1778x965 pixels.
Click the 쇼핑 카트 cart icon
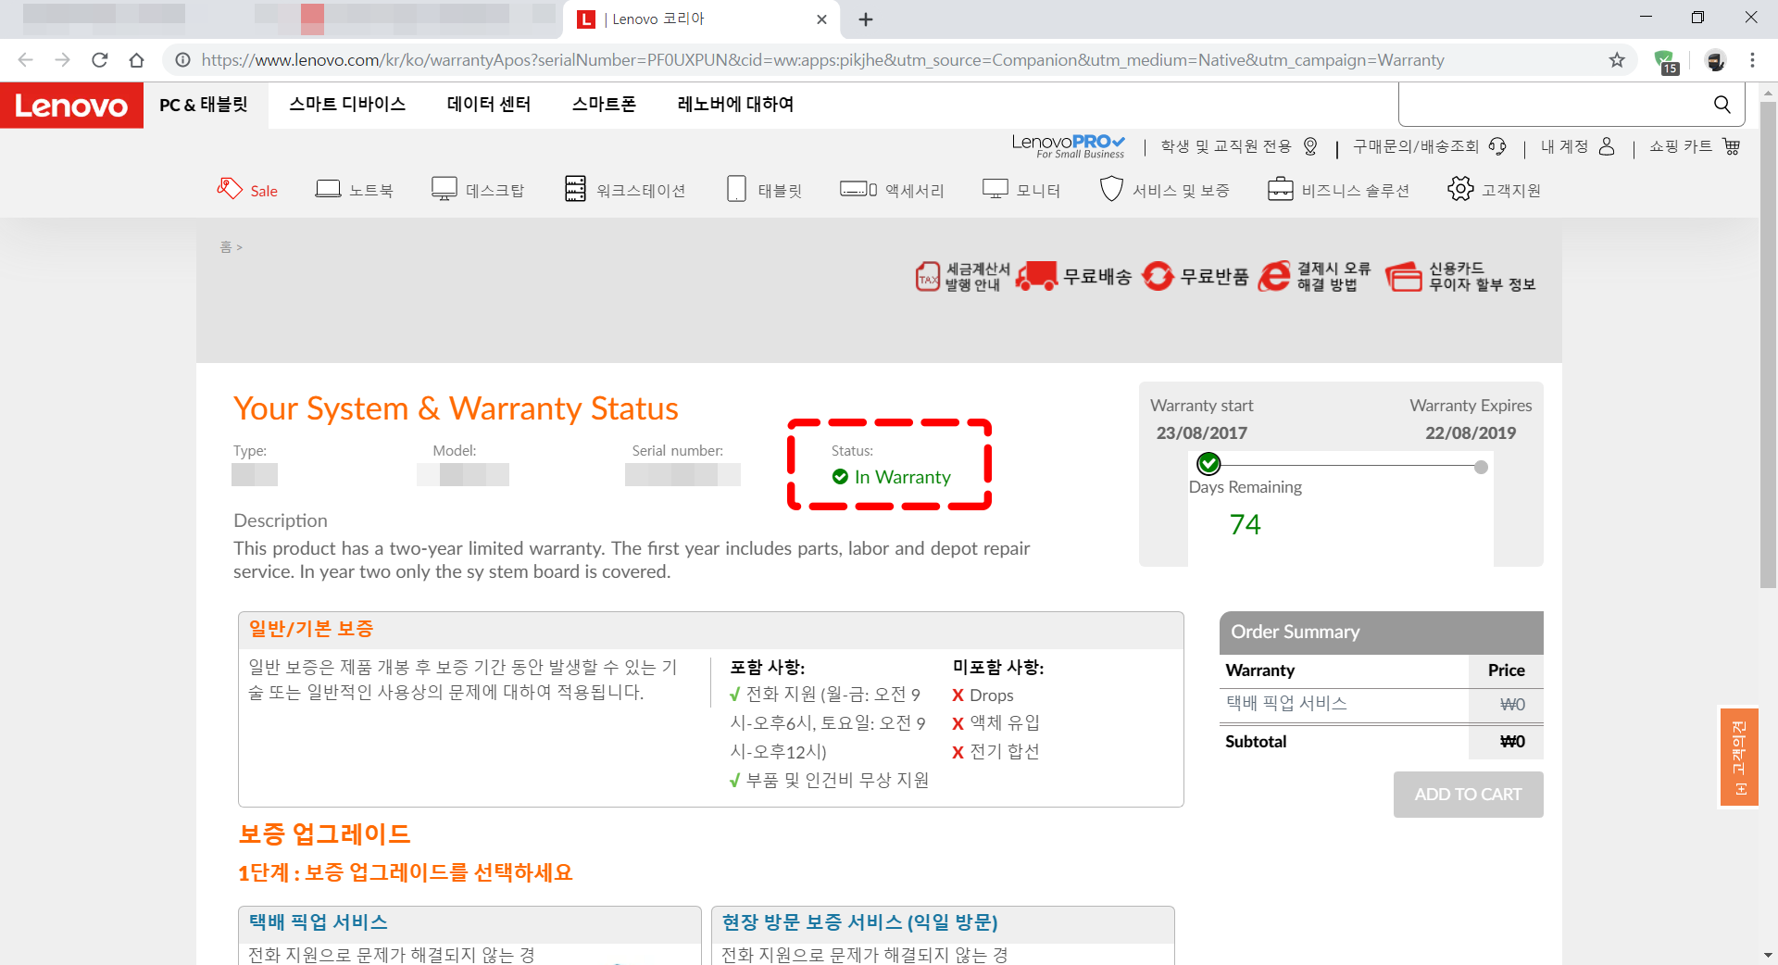pyautogui.click(x=1732, y=146)
